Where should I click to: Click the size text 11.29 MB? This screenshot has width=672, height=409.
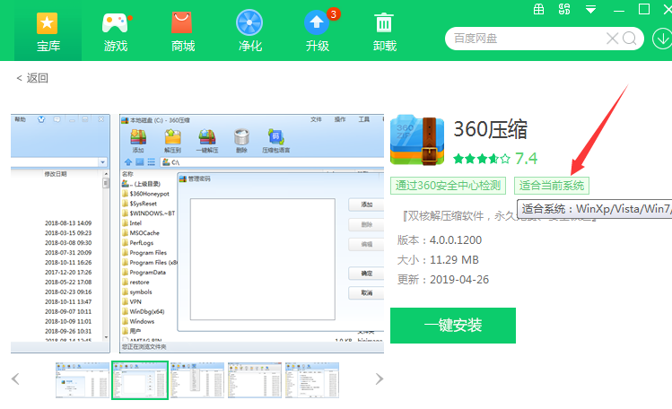point(454,260)
